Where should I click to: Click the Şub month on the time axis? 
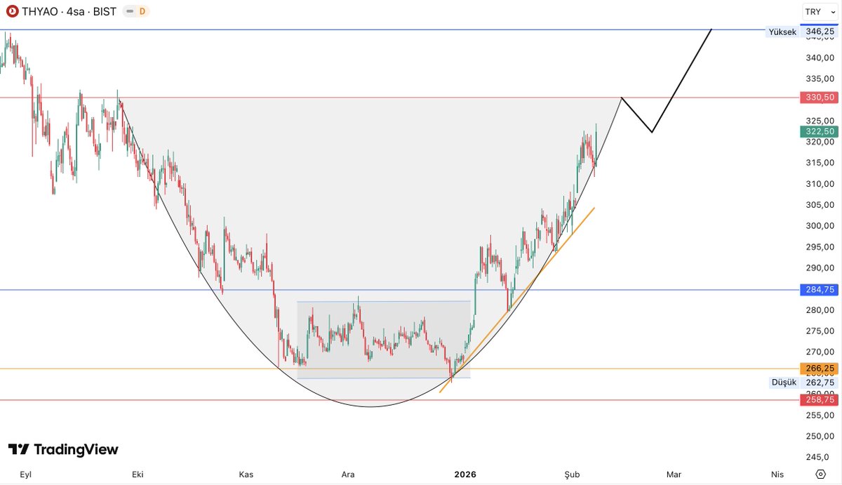[x=573, y=474]
